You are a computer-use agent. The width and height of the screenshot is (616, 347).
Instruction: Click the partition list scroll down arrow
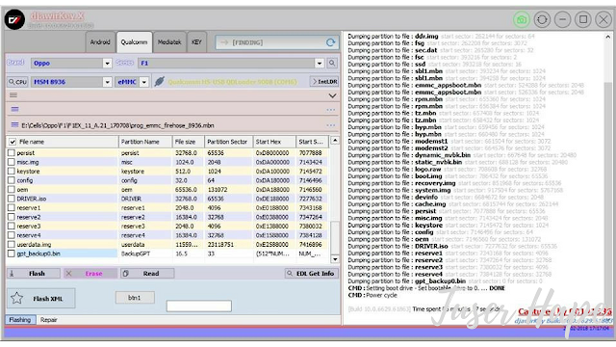(x=335, y=259)
